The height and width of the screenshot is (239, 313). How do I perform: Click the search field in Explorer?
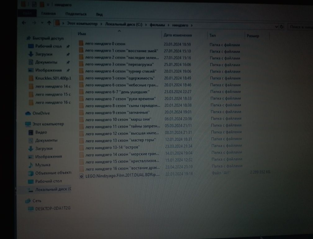[x=300, y=27]
